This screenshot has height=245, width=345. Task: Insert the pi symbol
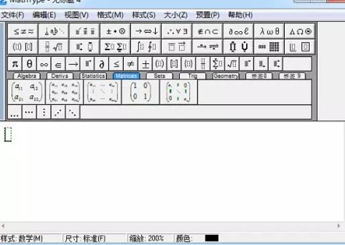15,64
